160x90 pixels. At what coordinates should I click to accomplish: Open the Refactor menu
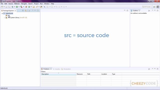[17, 4]
